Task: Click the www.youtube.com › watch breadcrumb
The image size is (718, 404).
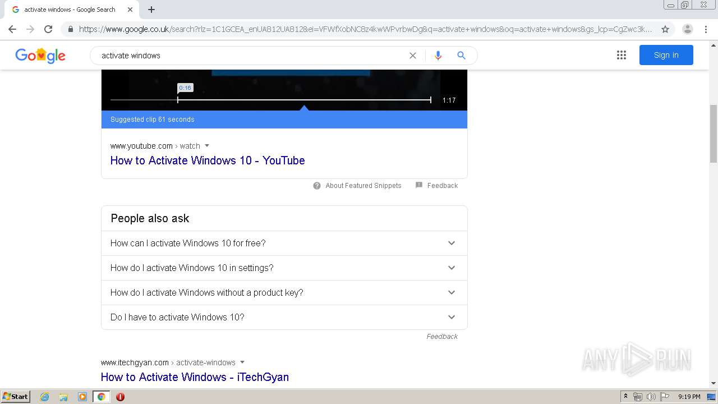Action: click(x=155, y=146)
